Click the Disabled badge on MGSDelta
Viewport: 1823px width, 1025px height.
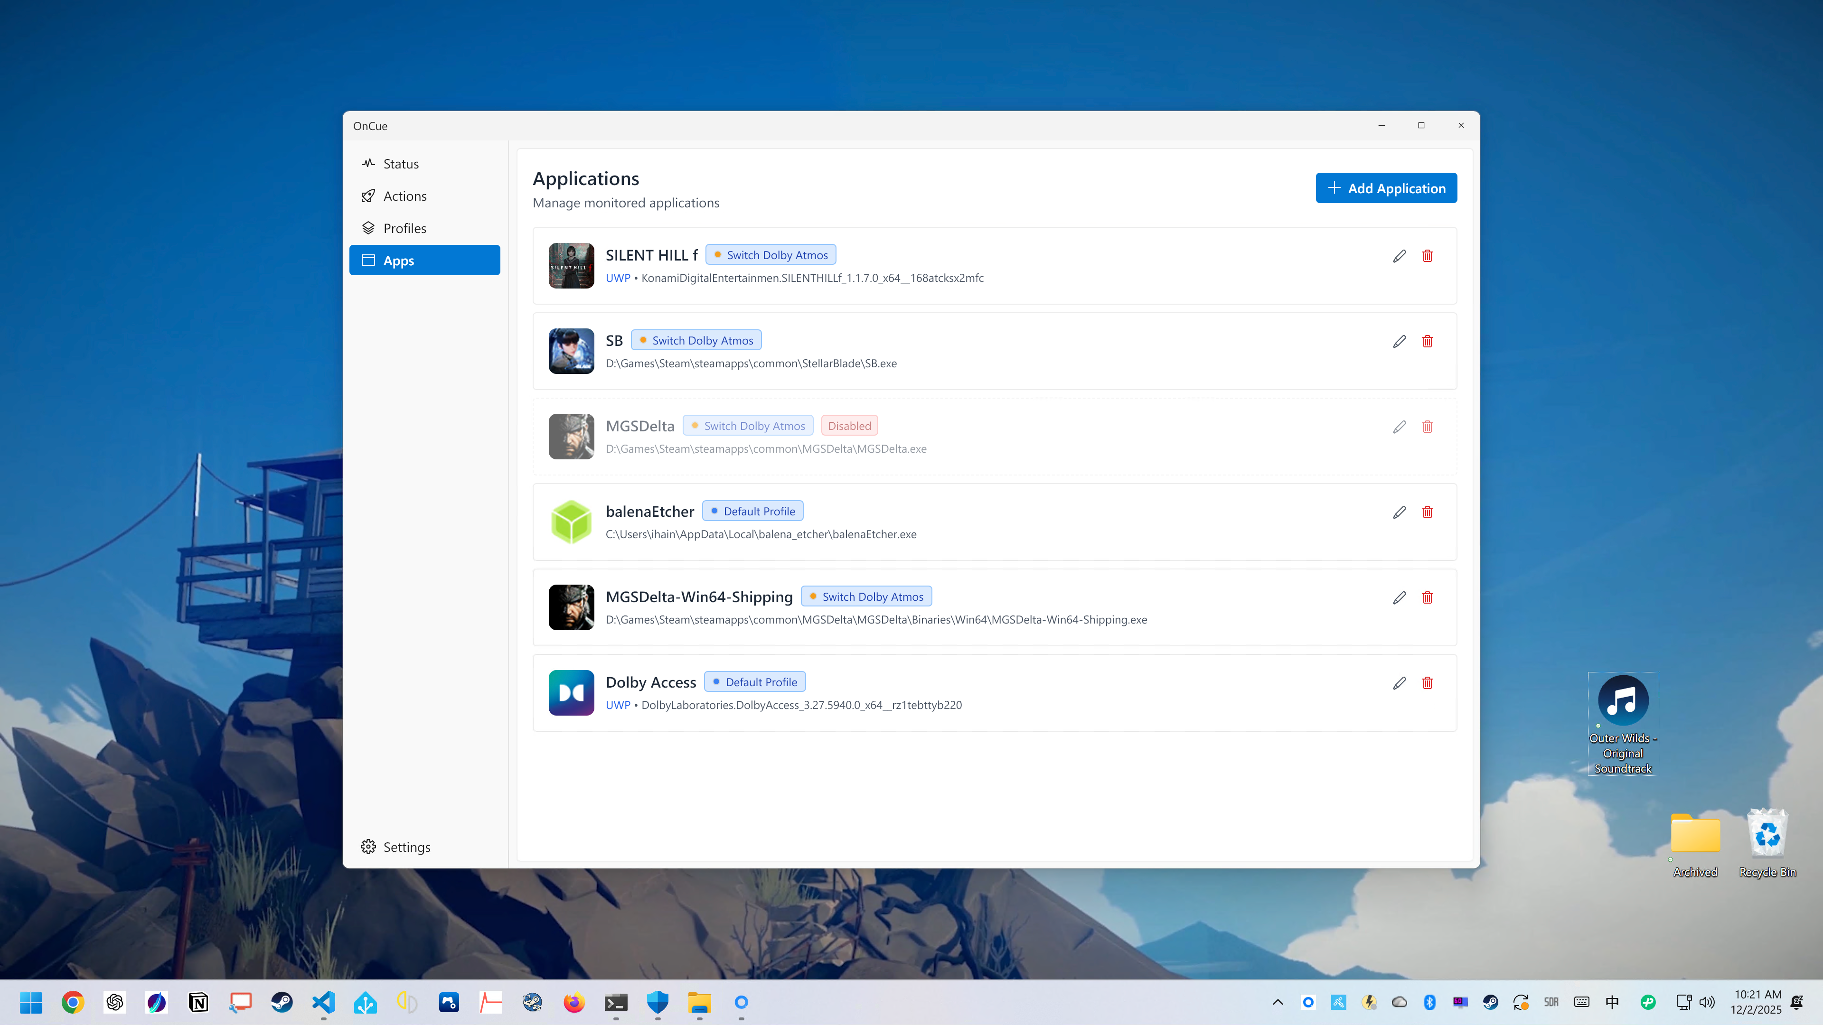(848, 426)
